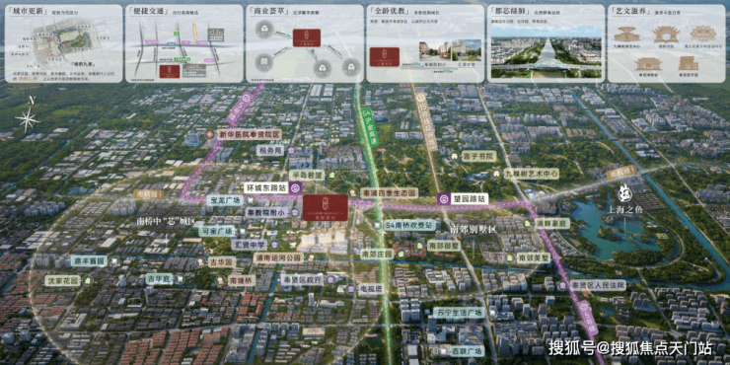Click the 奉贤区人民法院 label
This screenshot has height=365, width=730.
point(598,285)
